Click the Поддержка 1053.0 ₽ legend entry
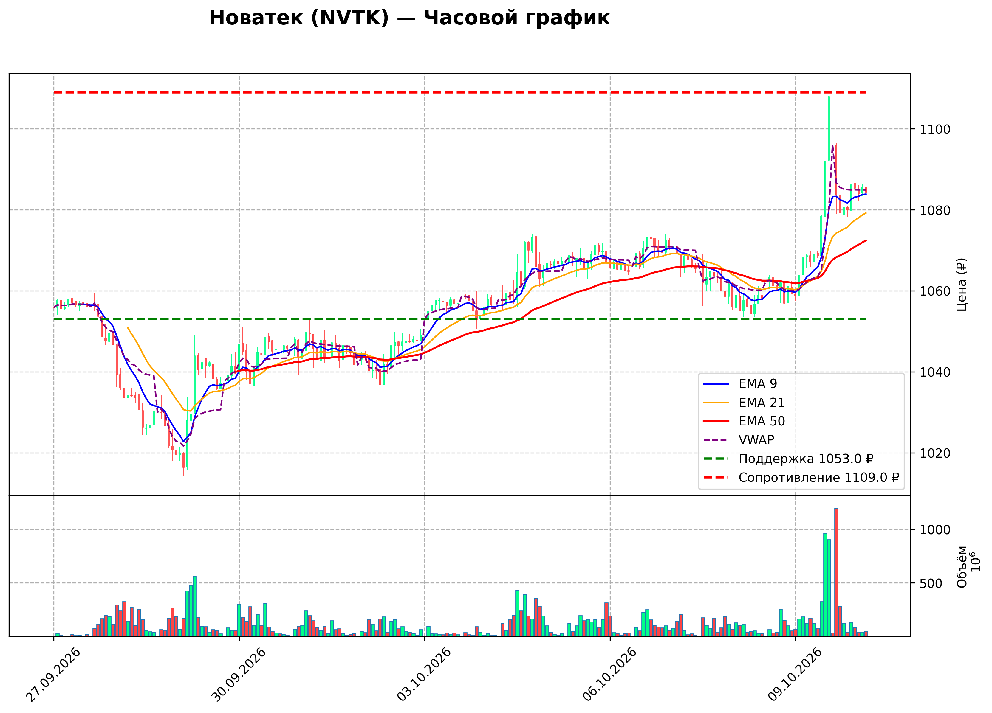The width and height of the screenshot is (992, 713). [788, 459]
